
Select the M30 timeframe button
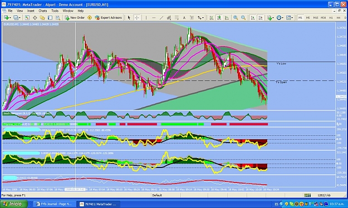[x=323, y=18]
